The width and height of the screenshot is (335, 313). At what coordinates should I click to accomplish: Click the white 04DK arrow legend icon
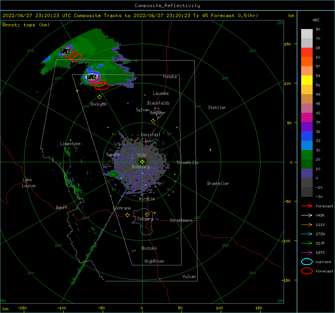pyautogui.click(x=307, y=215)
